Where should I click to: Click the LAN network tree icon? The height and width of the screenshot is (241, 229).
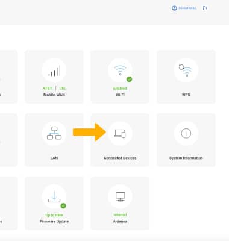tap(54, 133)
